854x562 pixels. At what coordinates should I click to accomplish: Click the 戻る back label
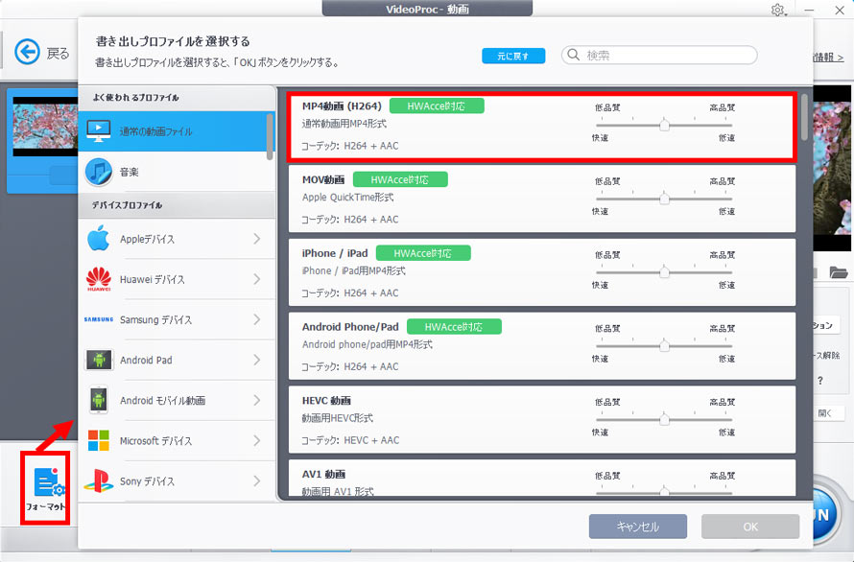[58, 54]
